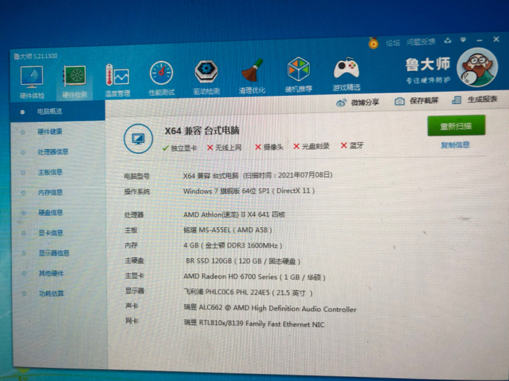Click the 鲁大师 mascot avatar

[477, 68]
